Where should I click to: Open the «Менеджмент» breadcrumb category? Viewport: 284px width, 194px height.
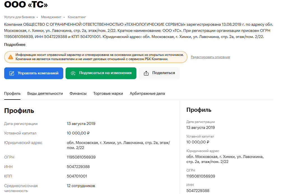click(51, 17)
